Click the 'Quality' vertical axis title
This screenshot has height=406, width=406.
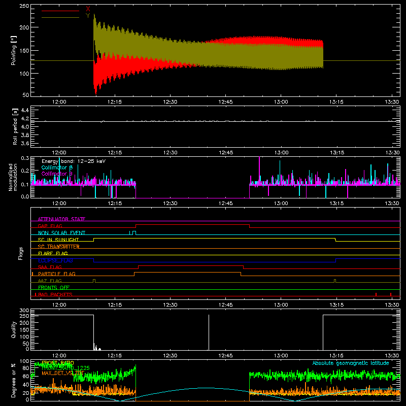point(14,329)
